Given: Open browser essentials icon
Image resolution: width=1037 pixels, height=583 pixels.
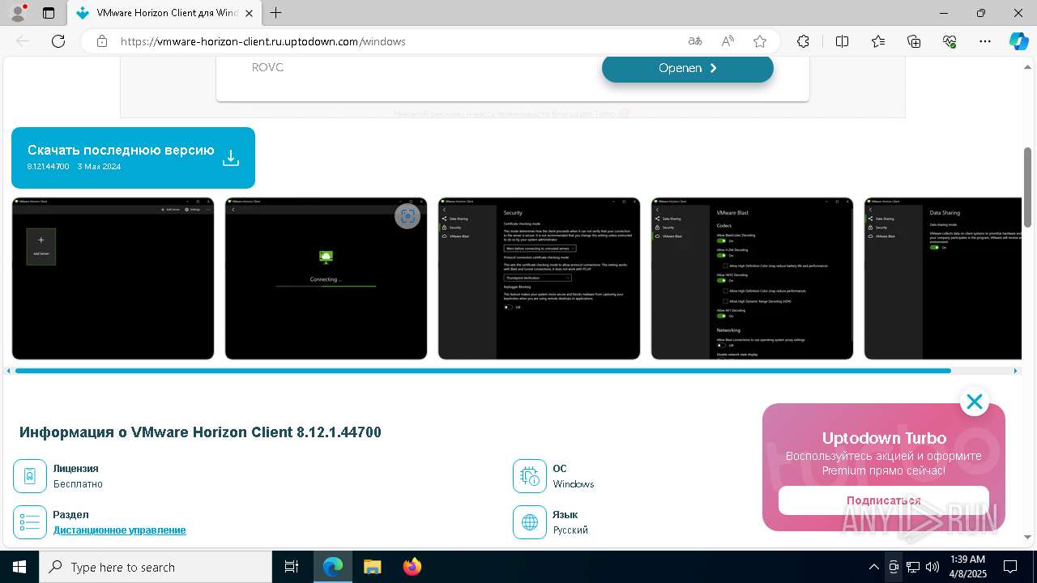Looking at the screenshot, I should click(x=950, y=41).
